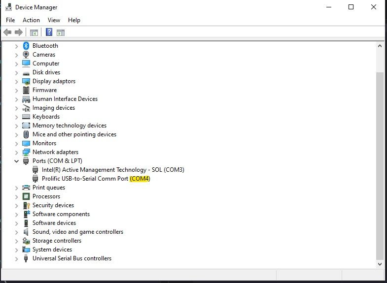This screenshot has height=283, width=387.
Task: Expand the Display adaptors chevron
Action: click(16, 82)
